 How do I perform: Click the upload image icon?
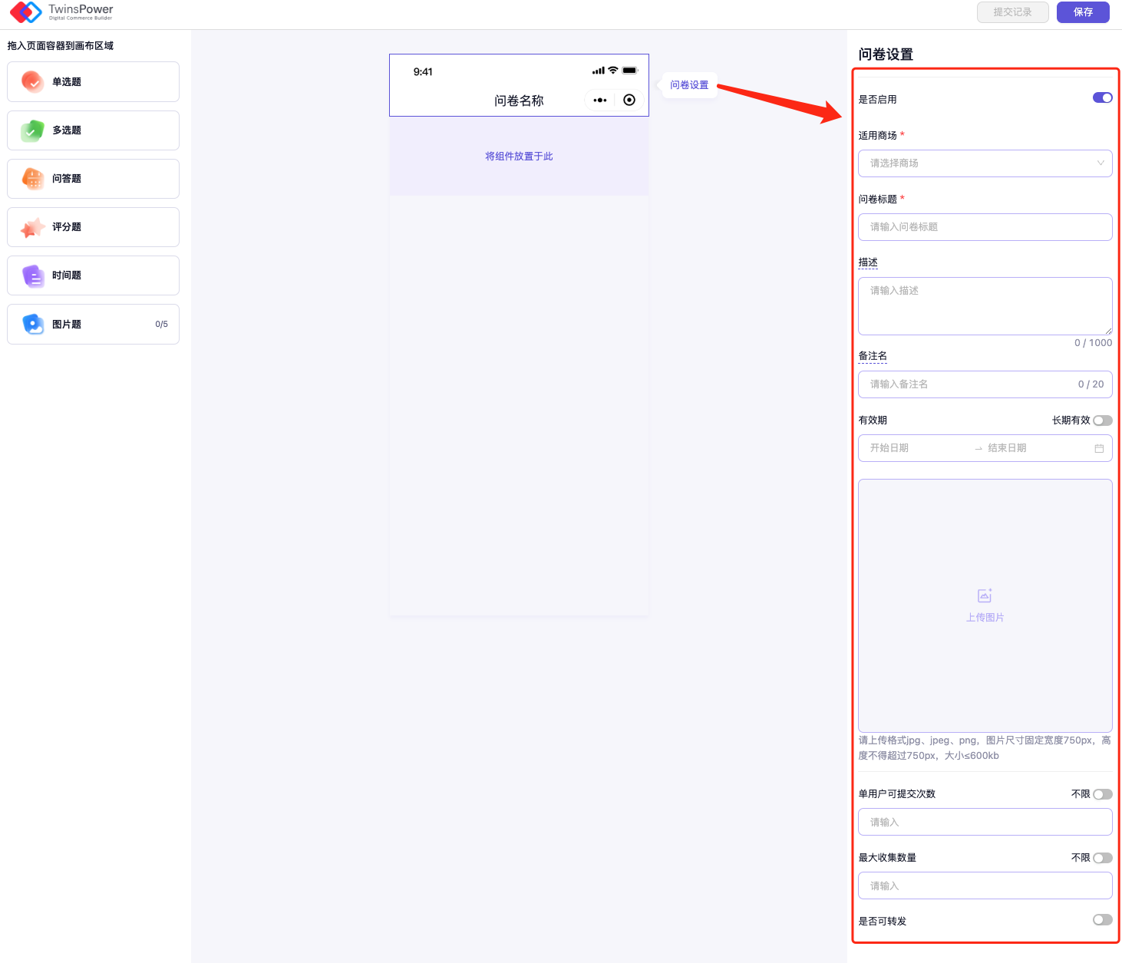coord(985,595)
